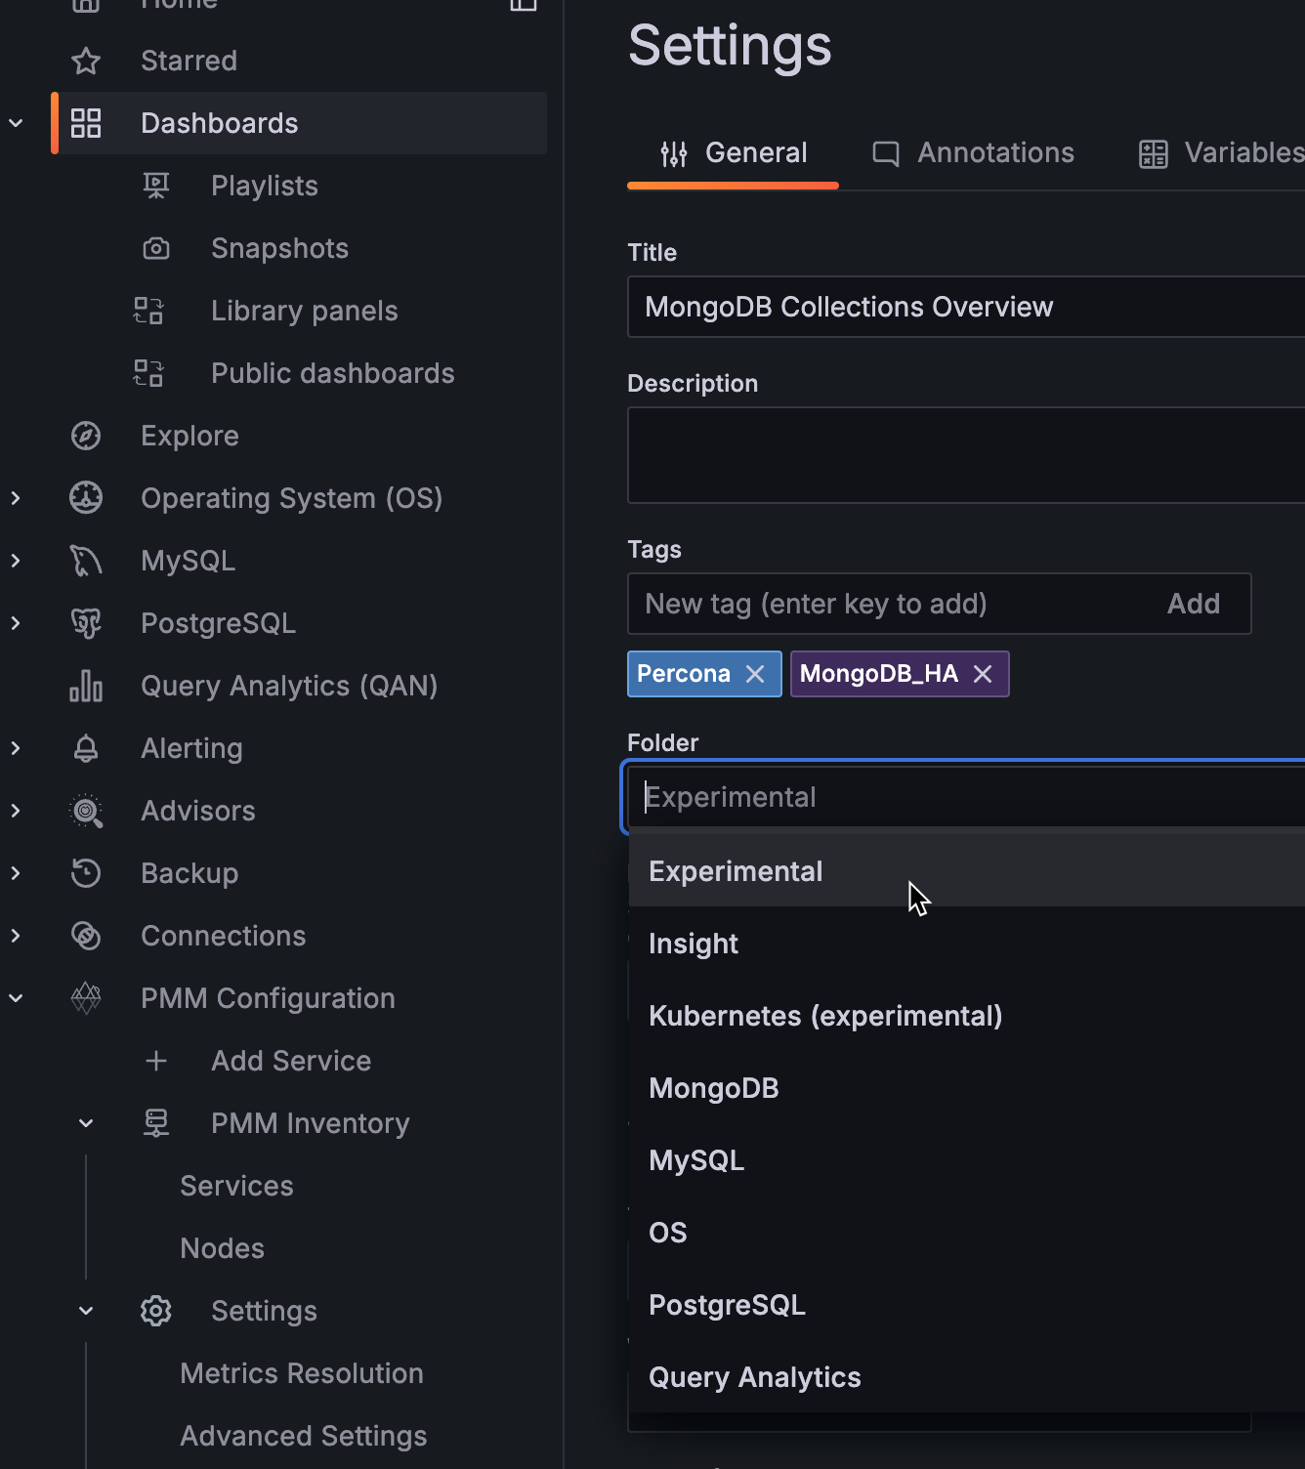Expand the Advisors section chevron
The height and width of the screenshot is (1469, 1305).
tap(16, 811)
